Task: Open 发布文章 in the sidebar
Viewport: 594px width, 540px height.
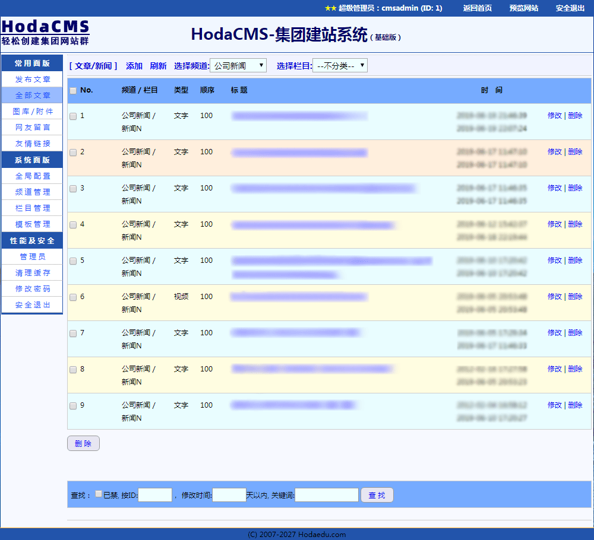Action: click(32, 80)
